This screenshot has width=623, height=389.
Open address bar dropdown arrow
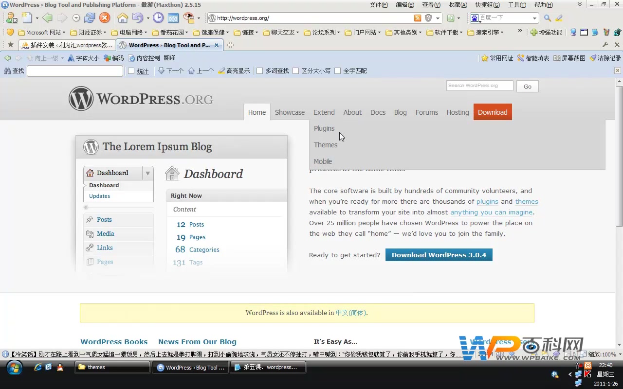tap(438, 18)
